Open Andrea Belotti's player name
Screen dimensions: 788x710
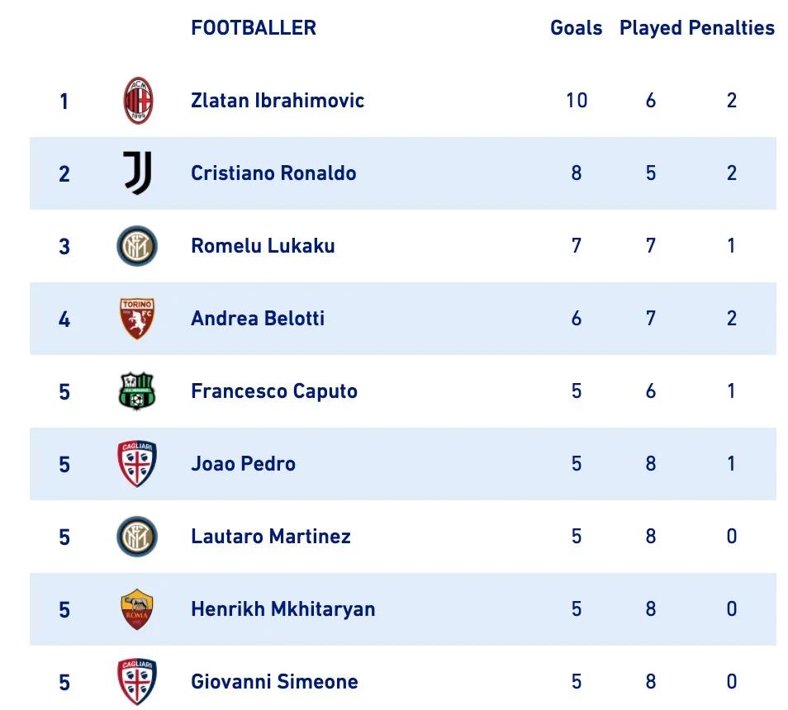click(258, 319)
